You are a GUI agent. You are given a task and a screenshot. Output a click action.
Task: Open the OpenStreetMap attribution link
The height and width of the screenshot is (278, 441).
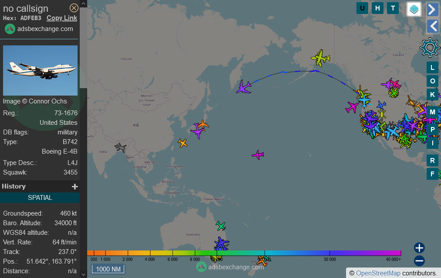tap(378, 273)
